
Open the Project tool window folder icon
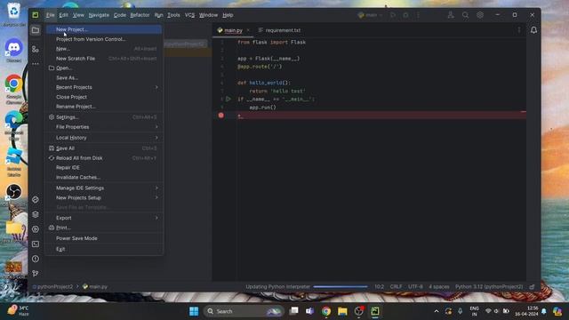coord(36,30)
